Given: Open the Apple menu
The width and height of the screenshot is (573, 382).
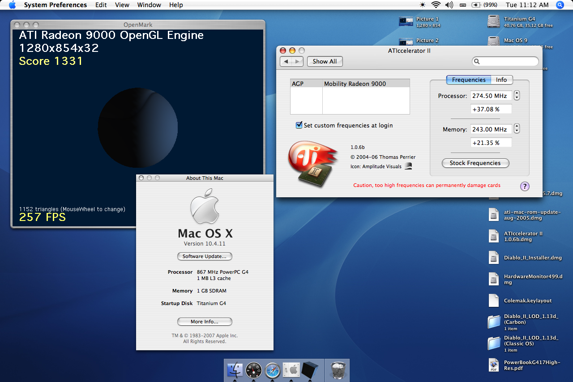Looking at the screenshot, I should tap(12, 5).
